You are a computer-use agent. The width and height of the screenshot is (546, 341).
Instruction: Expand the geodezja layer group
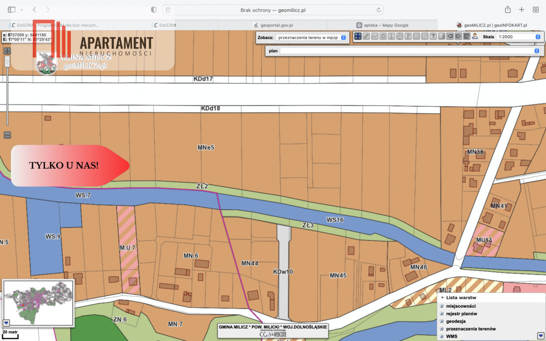(441, 321)
